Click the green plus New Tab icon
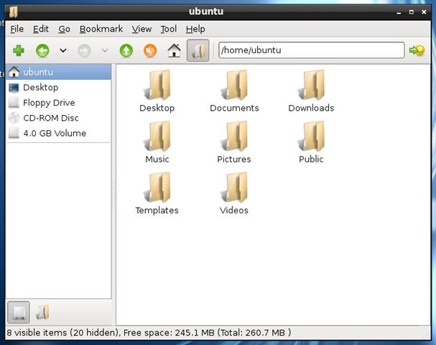The image size is (436, 345). 19,50
